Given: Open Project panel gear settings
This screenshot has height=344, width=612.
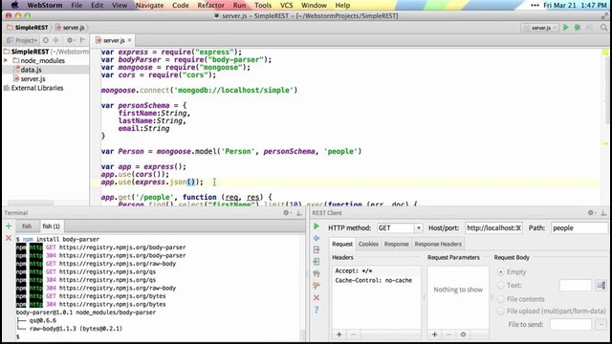Looking at the screenshot, I should tap(70, 40).
